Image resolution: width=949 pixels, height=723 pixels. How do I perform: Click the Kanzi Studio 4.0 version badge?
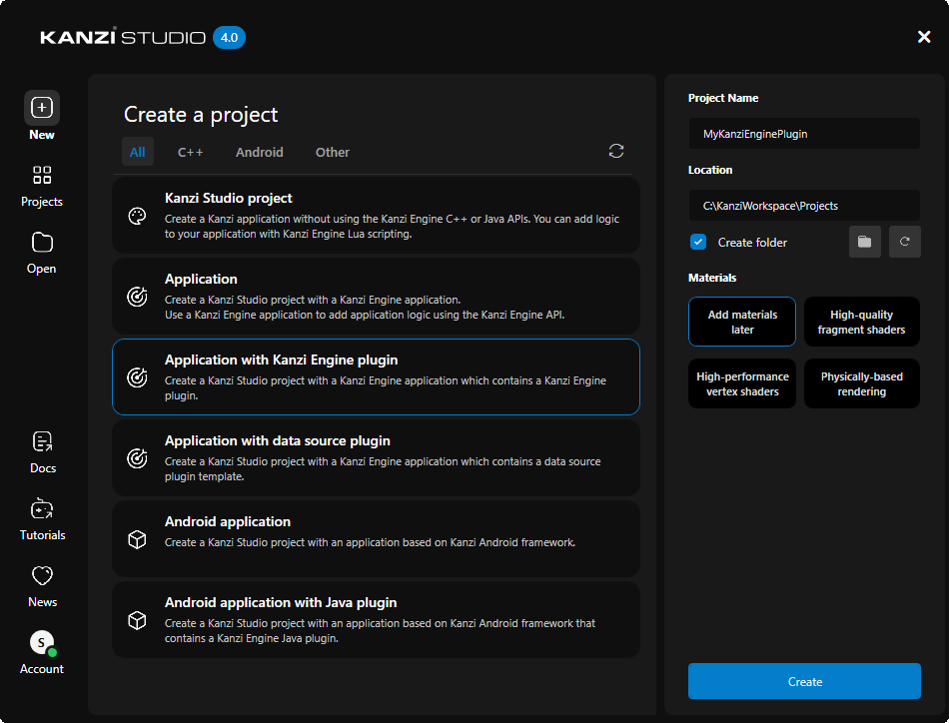[x=229, y=37]
